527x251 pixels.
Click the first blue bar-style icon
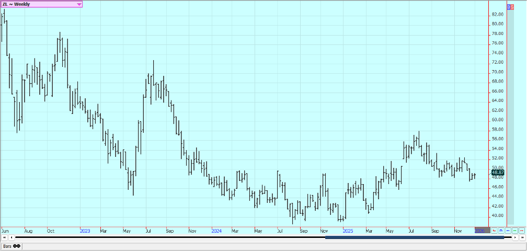(x=501, y=230)
